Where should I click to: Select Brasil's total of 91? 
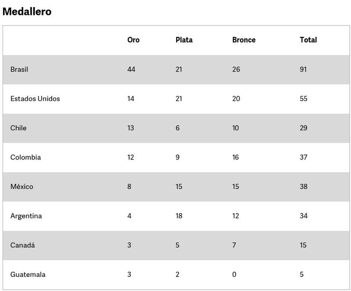point(303,69)
